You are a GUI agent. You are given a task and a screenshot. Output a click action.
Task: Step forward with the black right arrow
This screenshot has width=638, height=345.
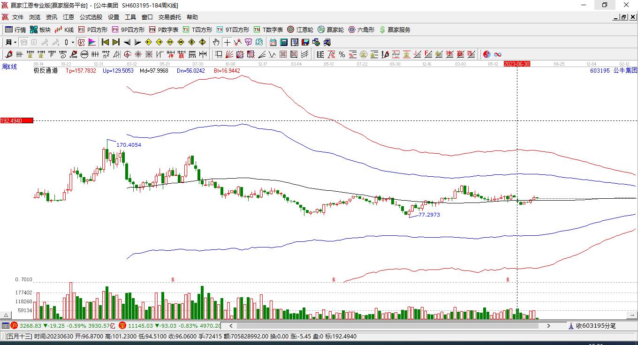pyautogui.click(x=137, y=42)
